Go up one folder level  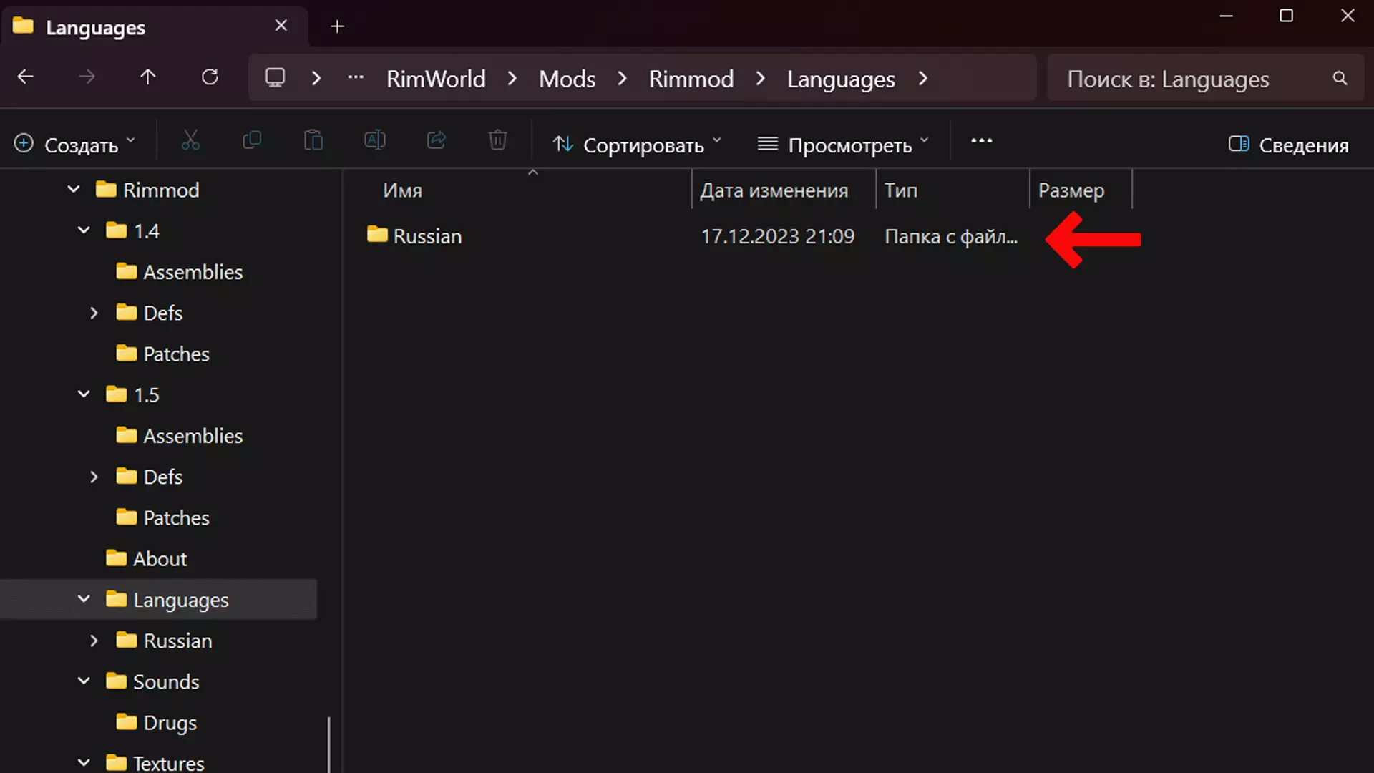click(x=148, y=77)
